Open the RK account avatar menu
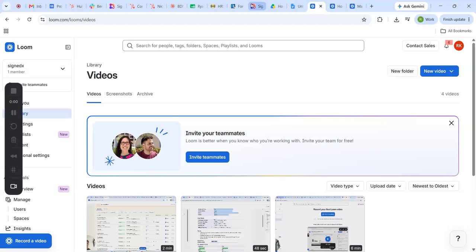The width and height of the screenshot is (476, 252). (x=459, y=46)
